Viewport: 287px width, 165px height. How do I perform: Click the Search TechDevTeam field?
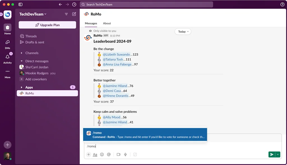tap(146, 4)
